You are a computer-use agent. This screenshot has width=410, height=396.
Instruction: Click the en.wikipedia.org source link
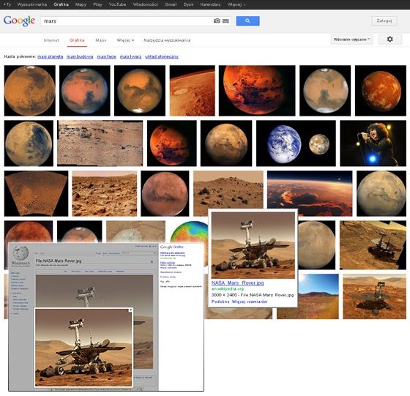(x=228, y=289)
